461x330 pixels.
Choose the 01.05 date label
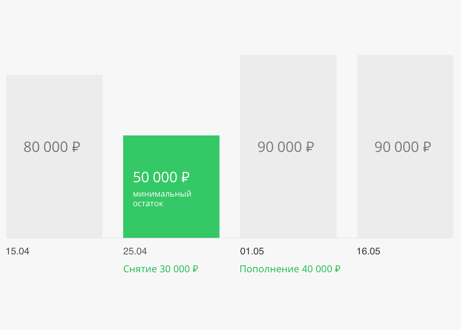pos(252,251)
